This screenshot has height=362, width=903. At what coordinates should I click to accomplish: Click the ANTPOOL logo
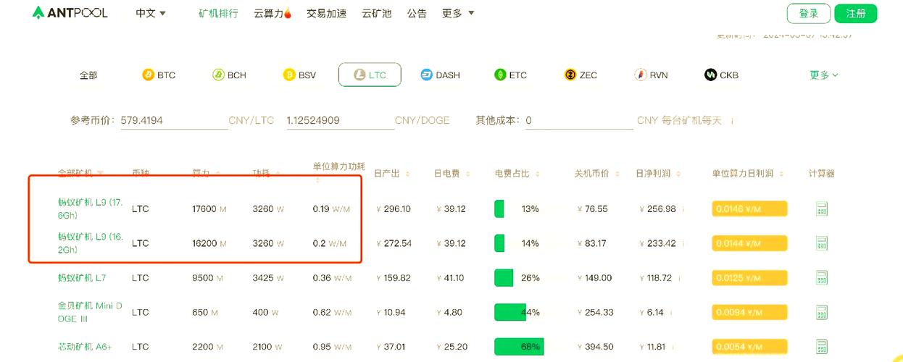[70, 13]
